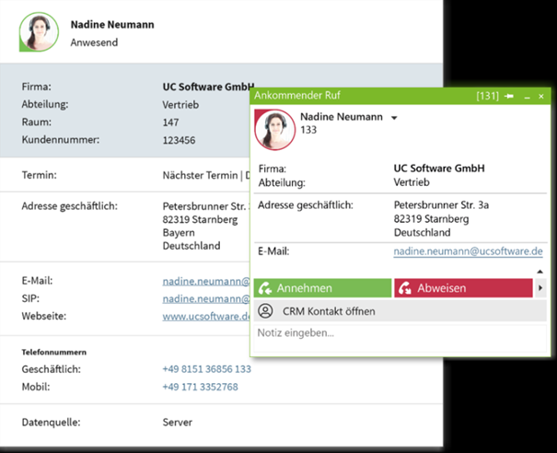Viewport: 557px width, 453px height.
Task: Click Nadine Neumann's avatar in the contact card
Action: (x=39, y=32)
